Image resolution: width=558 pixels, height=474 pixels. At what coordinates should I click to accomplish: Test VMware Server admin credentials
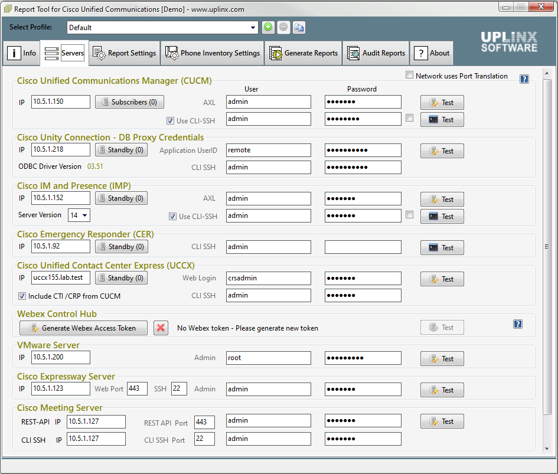click(x=442, y=359)
